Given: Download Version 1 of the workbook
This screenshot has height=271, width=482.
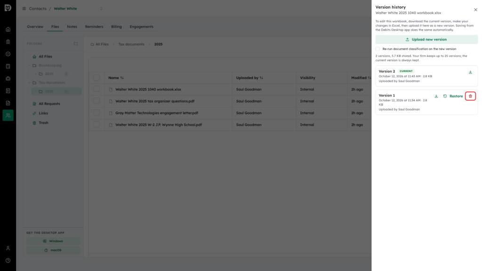Looking at the screenshot, I should 436,96.
